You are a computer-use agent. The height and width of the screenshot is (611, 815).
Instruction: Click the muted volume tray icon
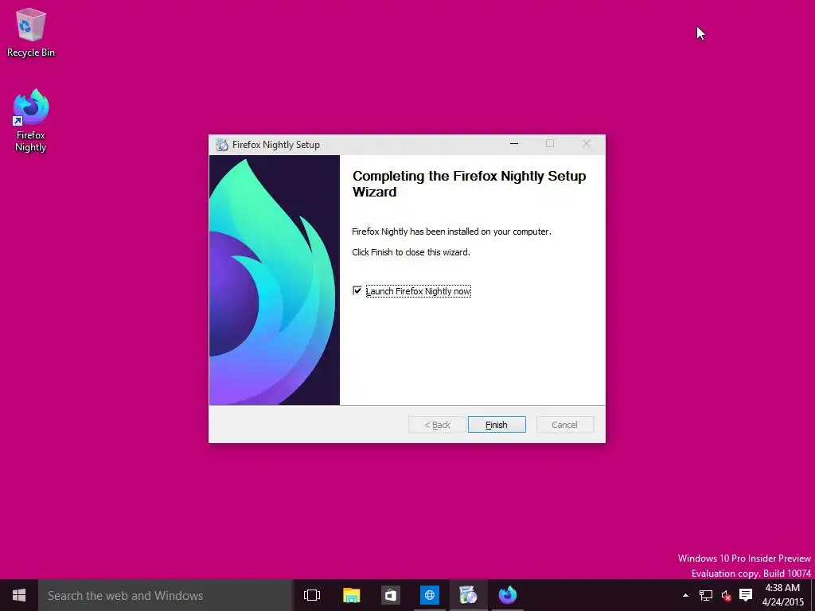coord(726,595)
